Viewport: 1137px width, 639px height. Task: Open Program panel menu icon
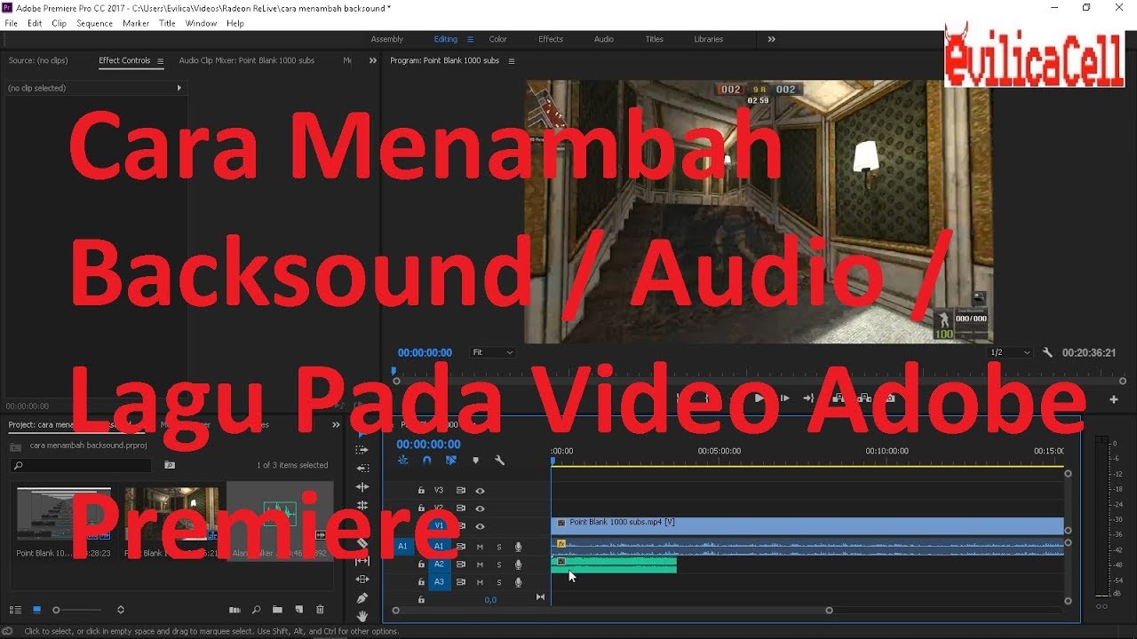(x=510, y=61)
